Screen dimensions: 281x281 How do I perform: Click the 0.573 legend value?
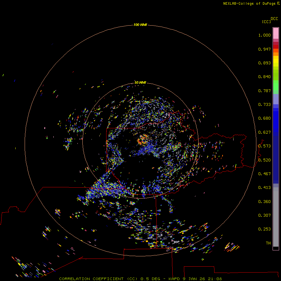[x=264, y=146]
